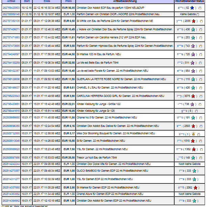View bidder profile g***z
206x207 pixels.
[184, 111]
